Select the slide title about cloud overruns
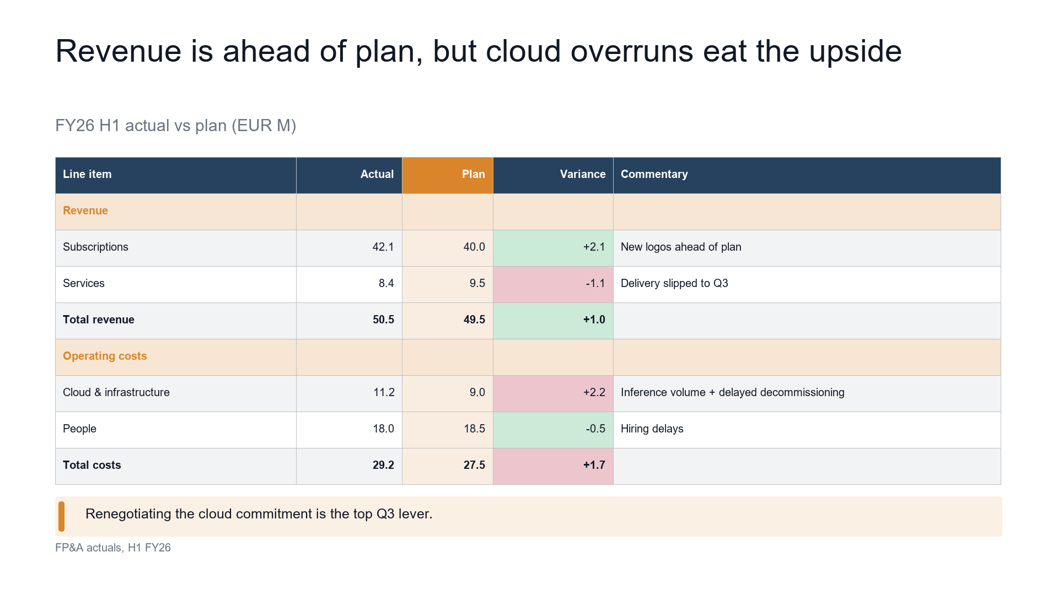Screen dimensions: 1058x595 (x=479, y=51)
